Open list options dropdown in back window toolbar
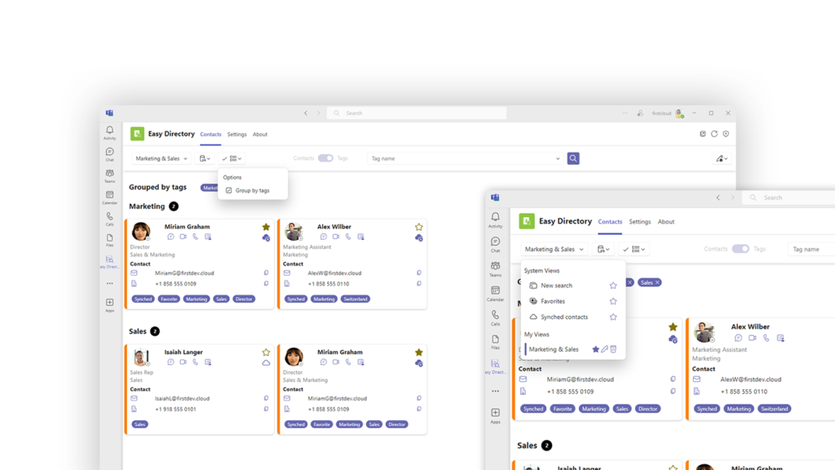Screen dimensions: 835x470 [232, 158]
